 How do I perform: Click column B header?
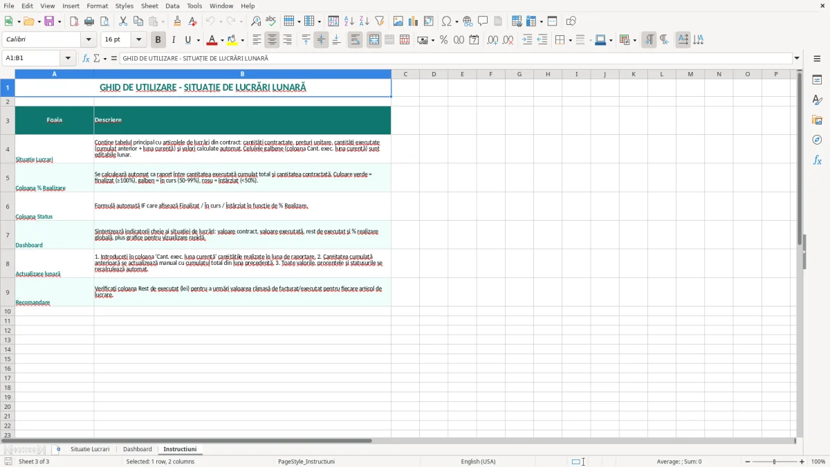point(242,74)
